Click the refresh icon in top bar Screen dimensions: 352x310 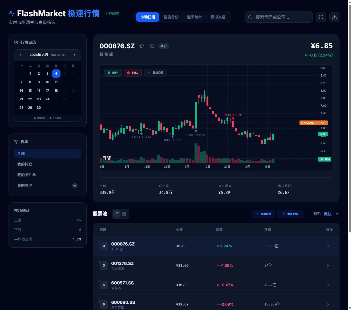[321, 17]
